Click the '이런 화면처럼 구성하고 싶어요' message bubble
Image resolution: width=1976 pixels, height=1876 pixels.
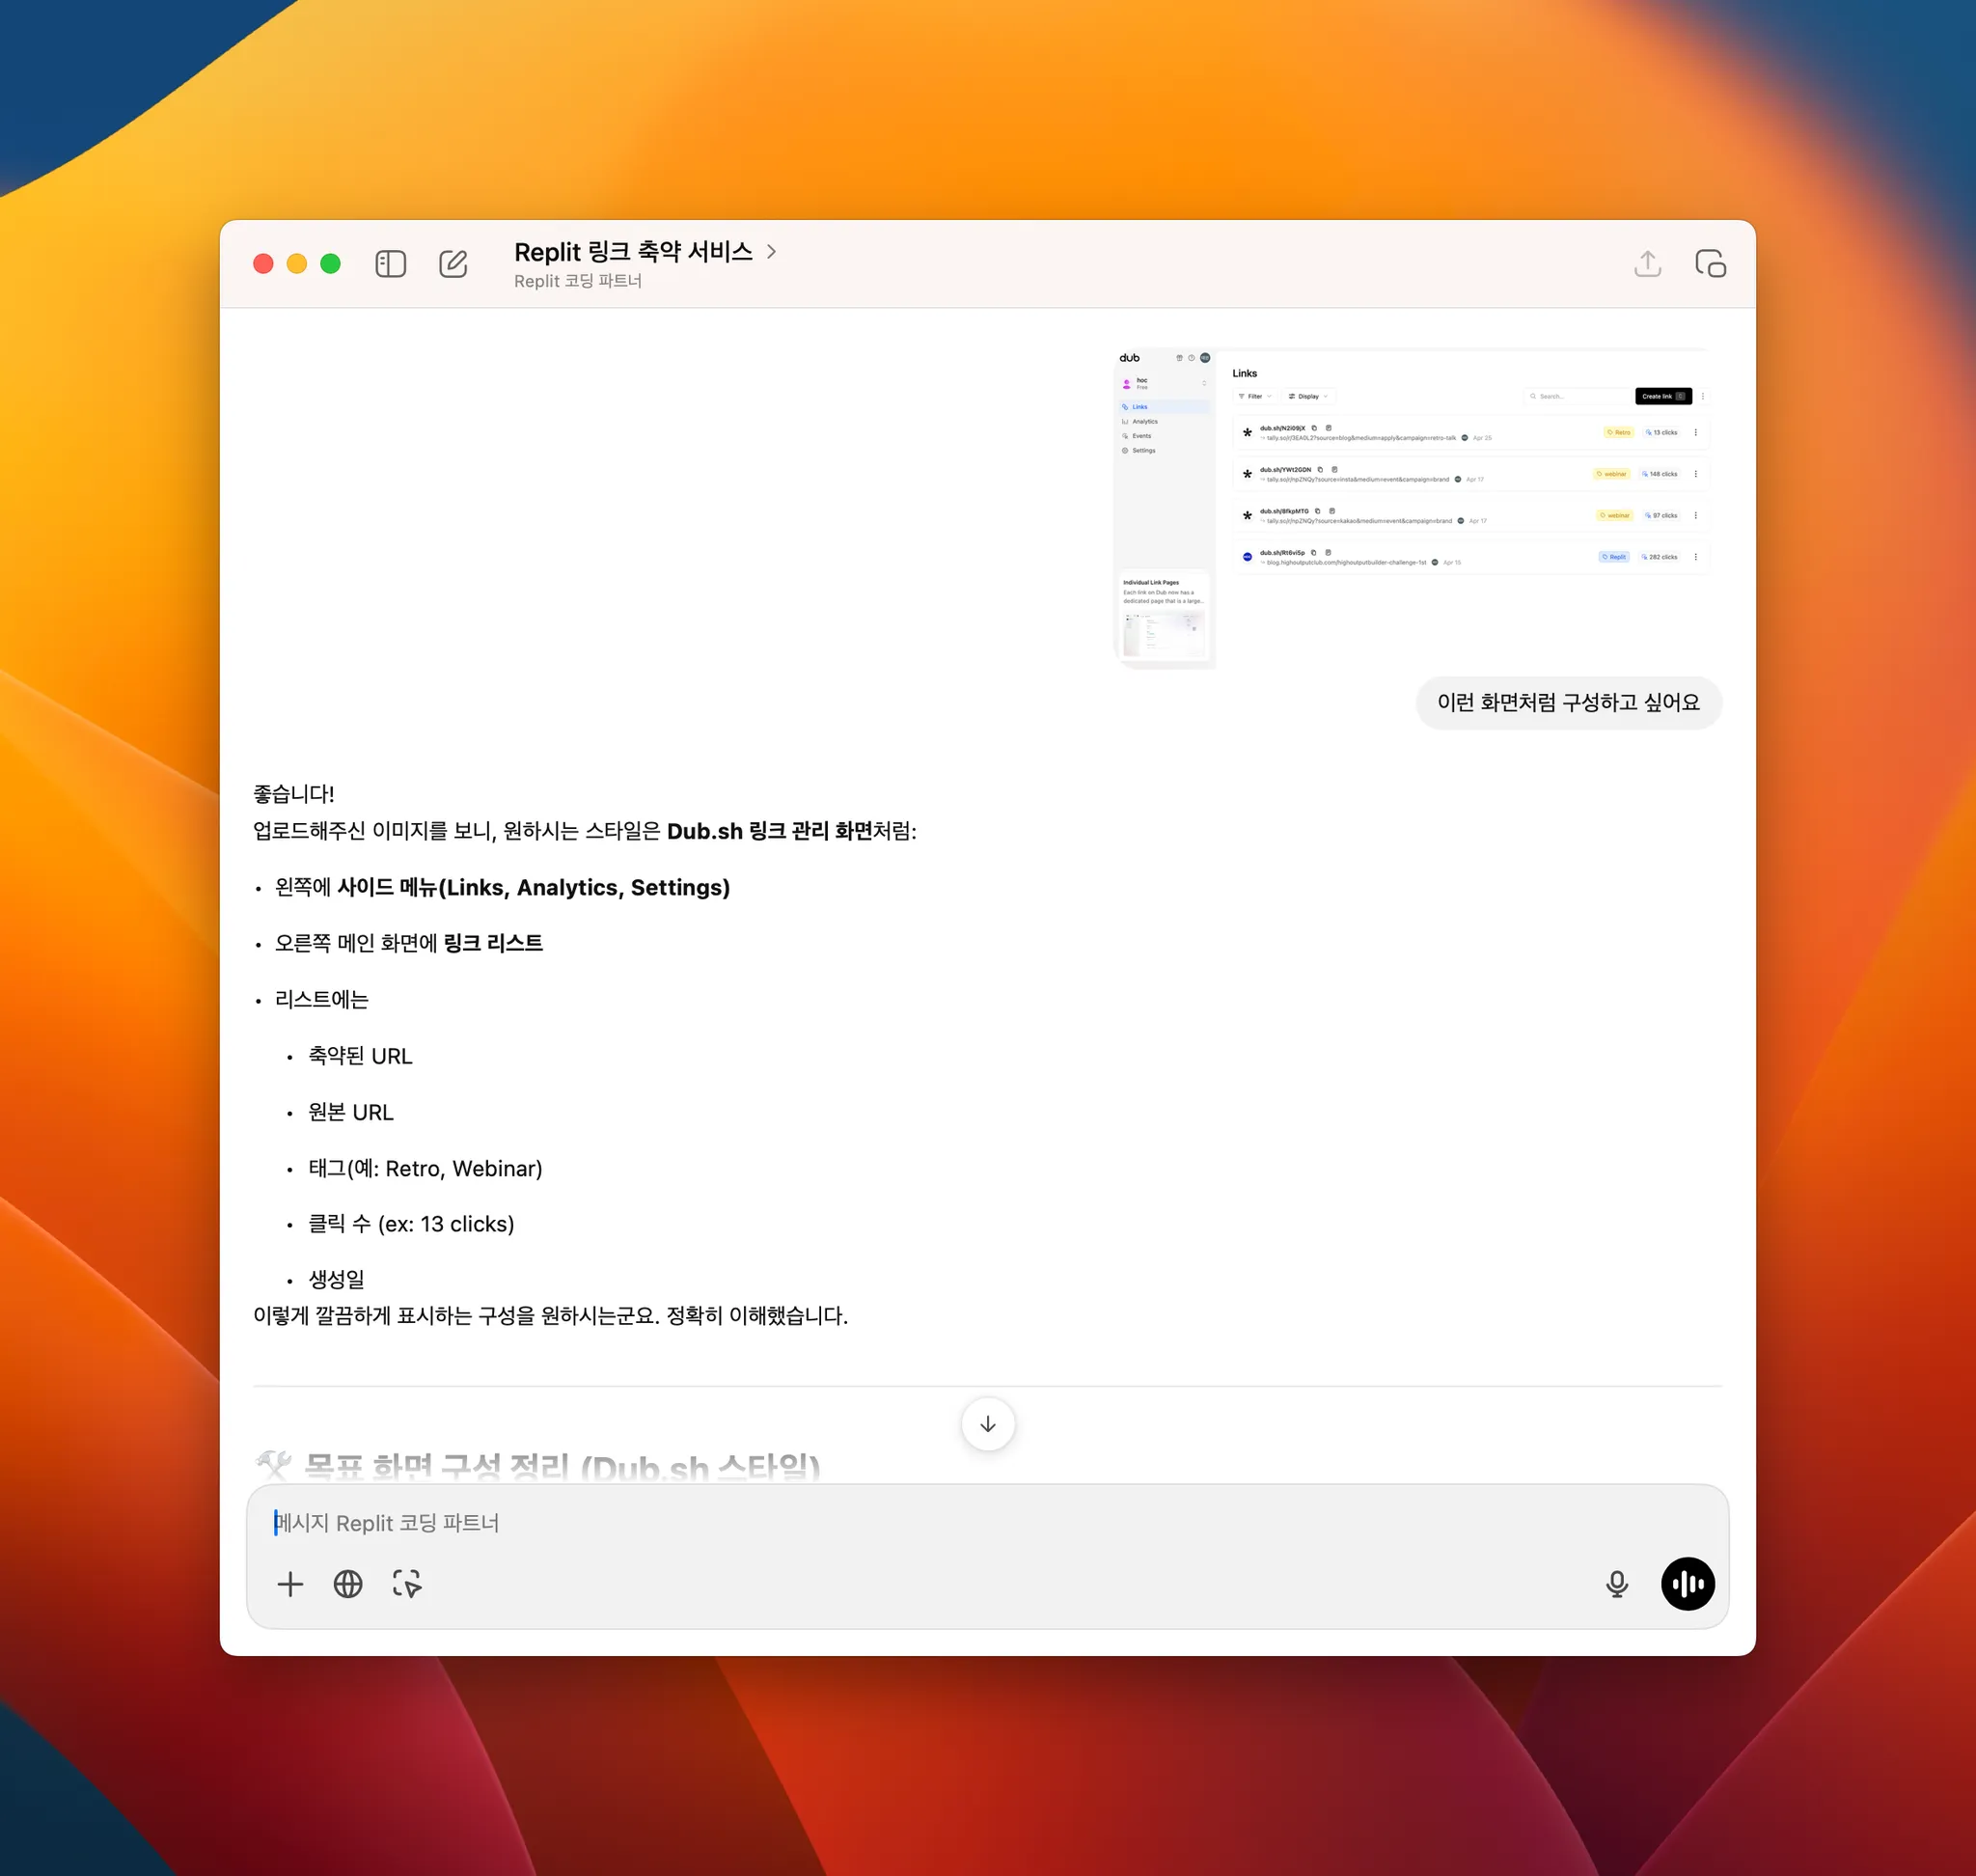[1567, 703]
